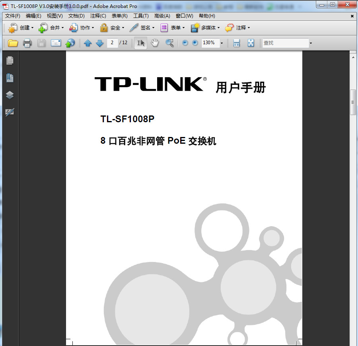The height and width of the screenshot is (346, 358).
Task: Click the Acrobat PDF icon in title bar
Action: click(x=6, y=6)
